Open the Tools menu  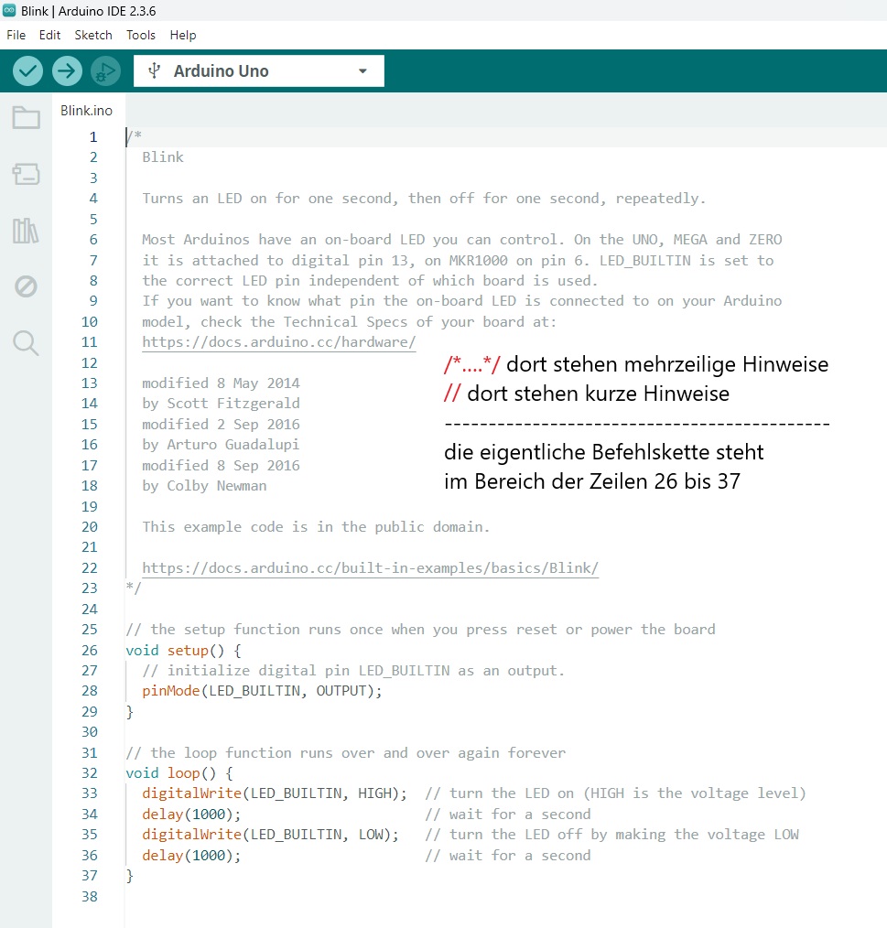pyautogui.click(x=140, y=35)
